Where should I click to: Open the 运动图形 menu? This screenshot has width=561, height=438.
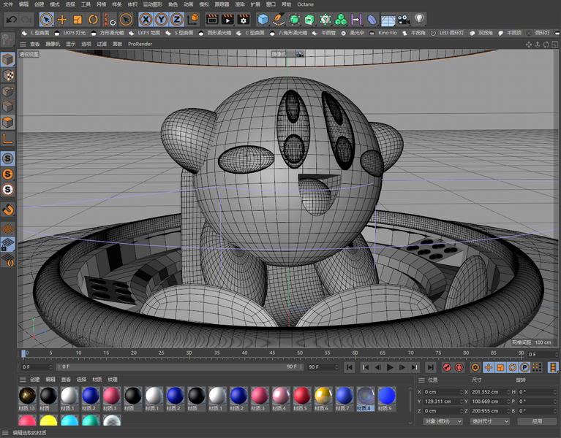pos(152,4)
